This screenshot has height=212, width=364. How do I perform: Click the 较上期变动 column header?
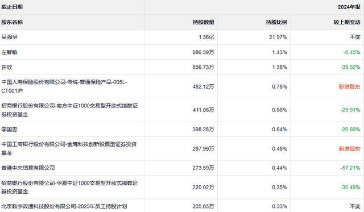(347, 22)
